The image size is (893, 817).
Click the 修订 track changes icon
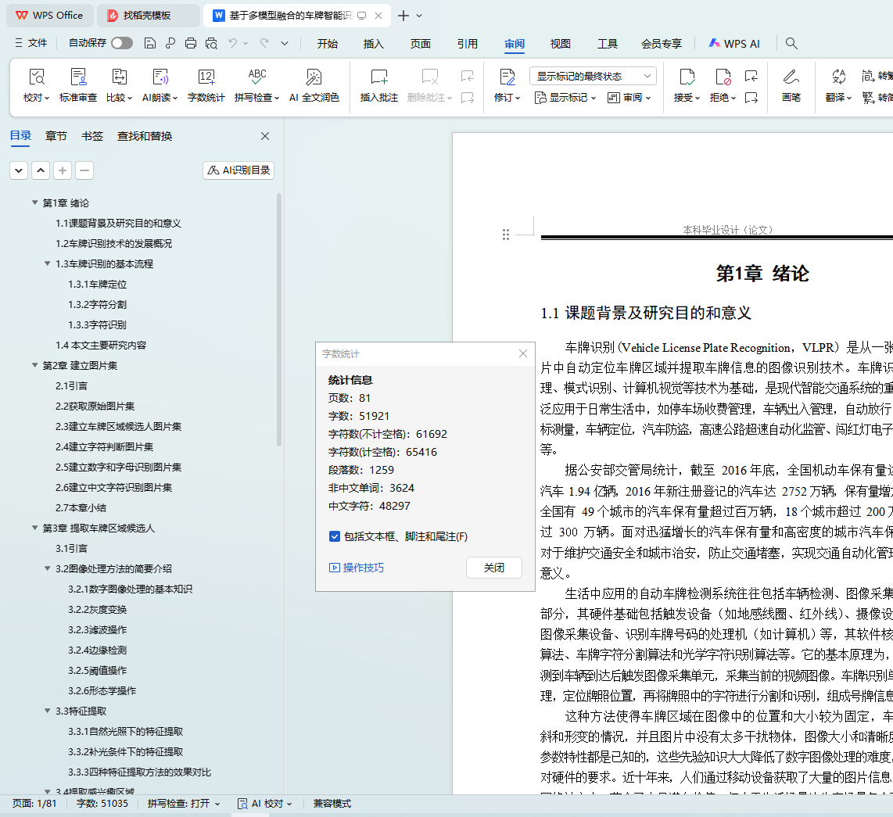507,77
